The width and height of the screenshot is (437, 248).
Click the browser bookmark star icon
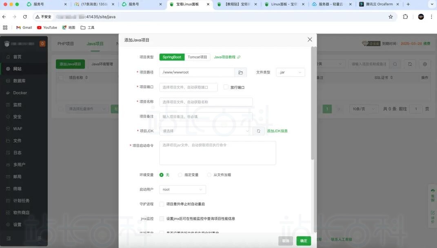(x=390, y=17)
